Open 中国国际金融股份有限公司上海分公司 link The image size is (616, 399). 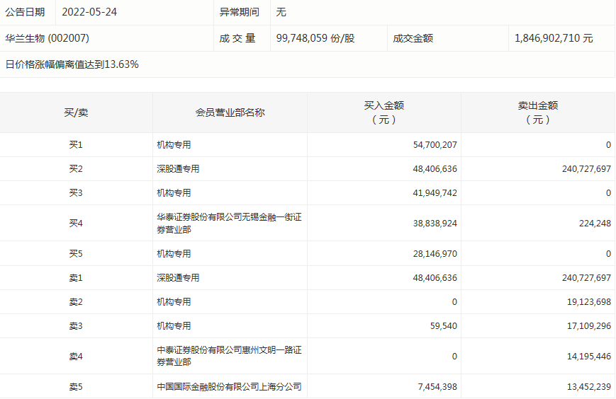(229, 387)
